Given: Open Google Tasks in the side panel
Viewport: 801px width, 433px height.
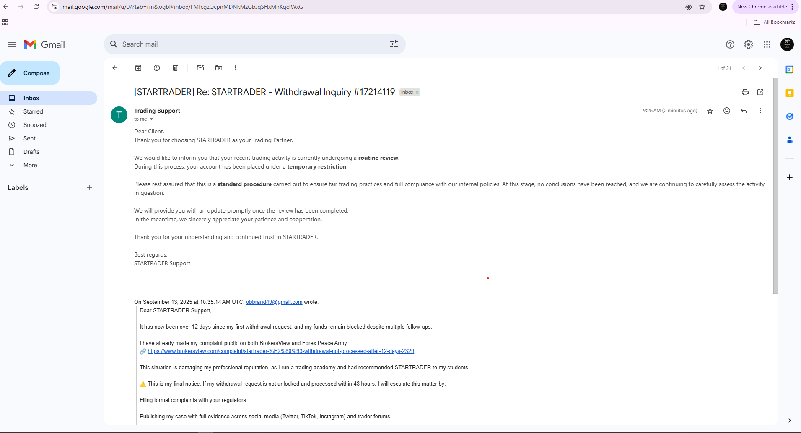Looking at the screenshot, I should [x=790, y=117].
